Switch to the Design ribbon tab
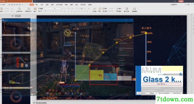 point(42,5)
